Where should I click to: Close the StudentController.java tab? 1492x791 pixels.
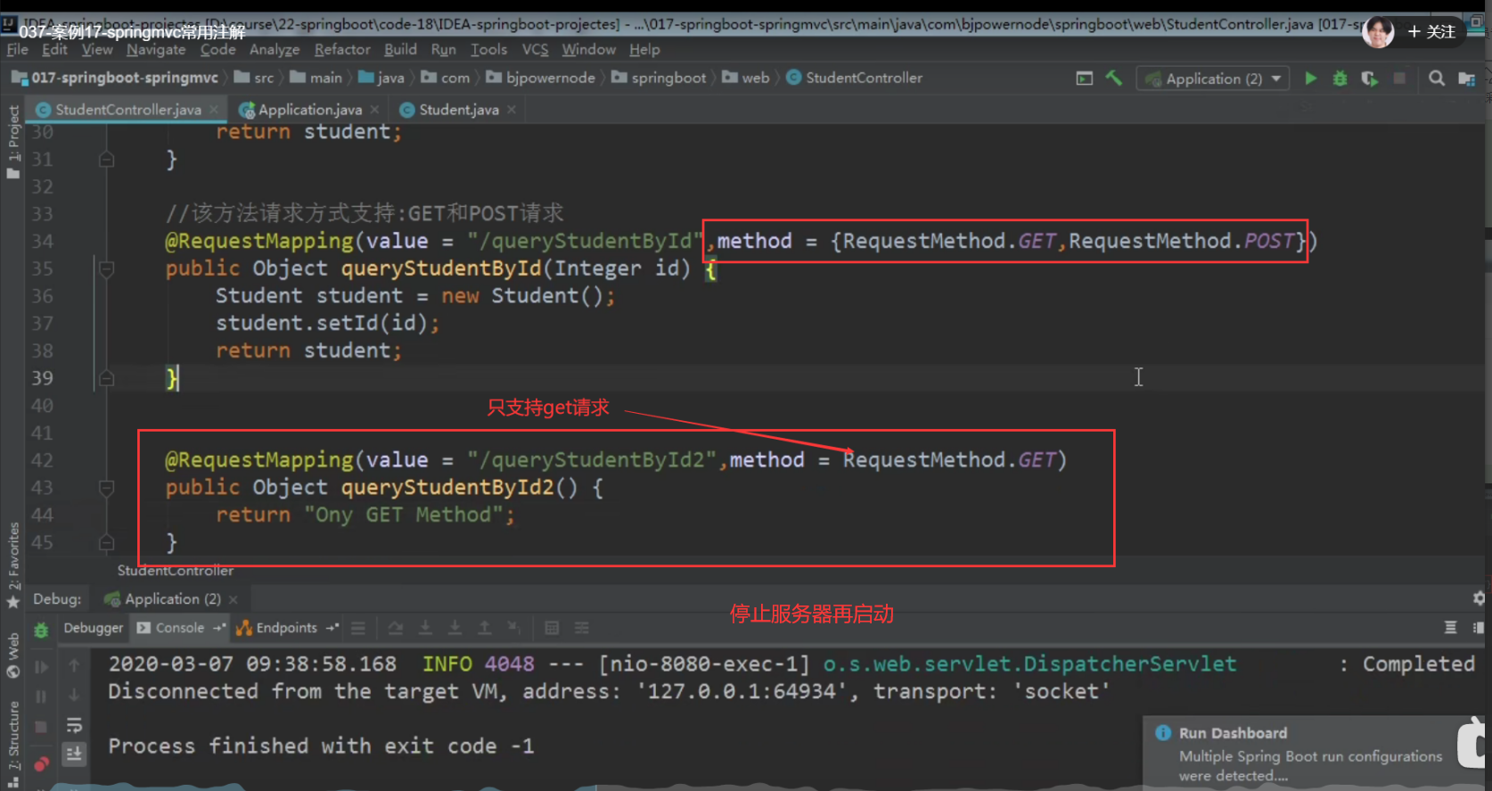[214, 110]
